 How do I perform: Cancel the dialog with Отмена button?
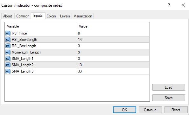(150, 110)
